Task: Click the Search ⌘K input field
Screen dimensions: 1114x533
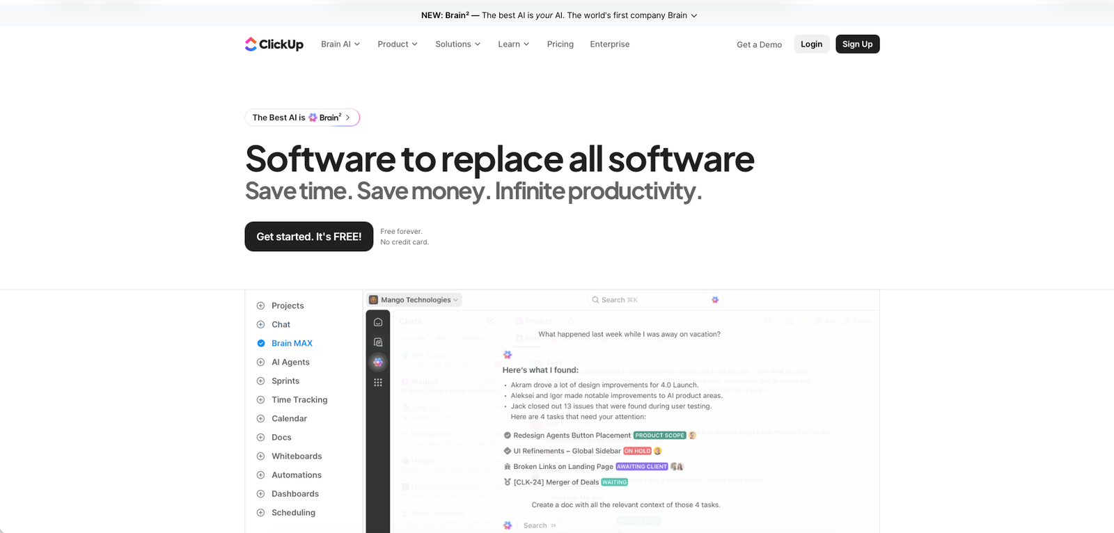Action: tap(654, 300)
